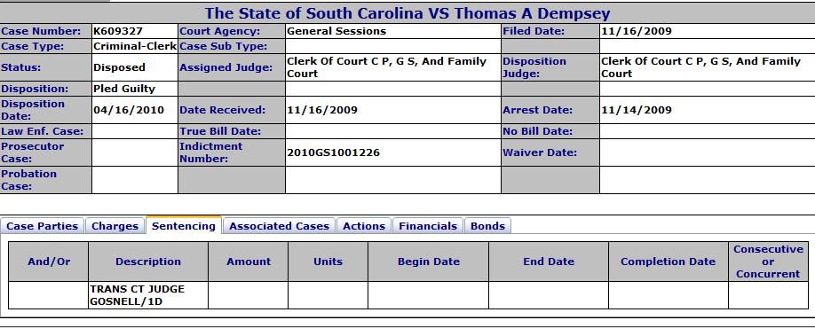Click the Pled Guilty disposition value
This screenshot has width=815, height=328.
click(x=124, y=89)
